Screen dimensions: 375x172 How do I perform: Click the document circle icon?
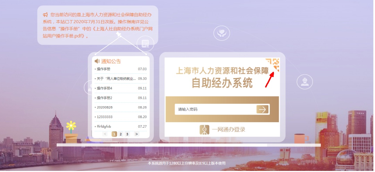point(145,44)
